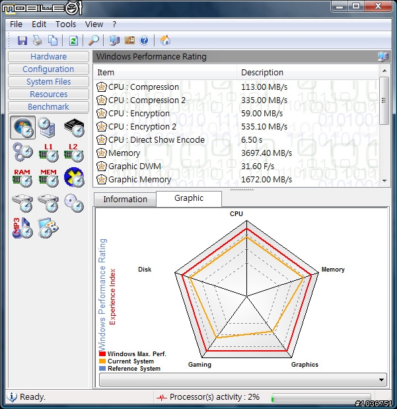
Task: Open the Configuration section
Action: click(48, 69)
